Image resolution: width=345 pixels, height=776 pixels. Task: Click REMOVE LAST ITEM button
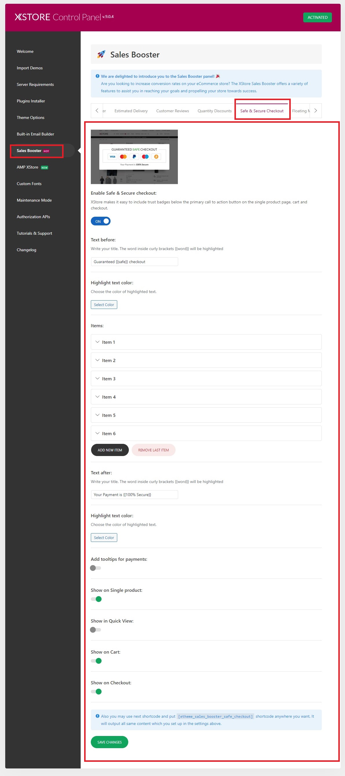click(x=153, y=450)
